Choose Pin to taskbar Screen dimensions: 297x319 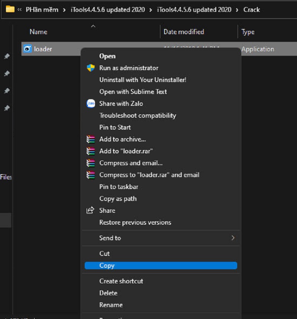[118, 187]
